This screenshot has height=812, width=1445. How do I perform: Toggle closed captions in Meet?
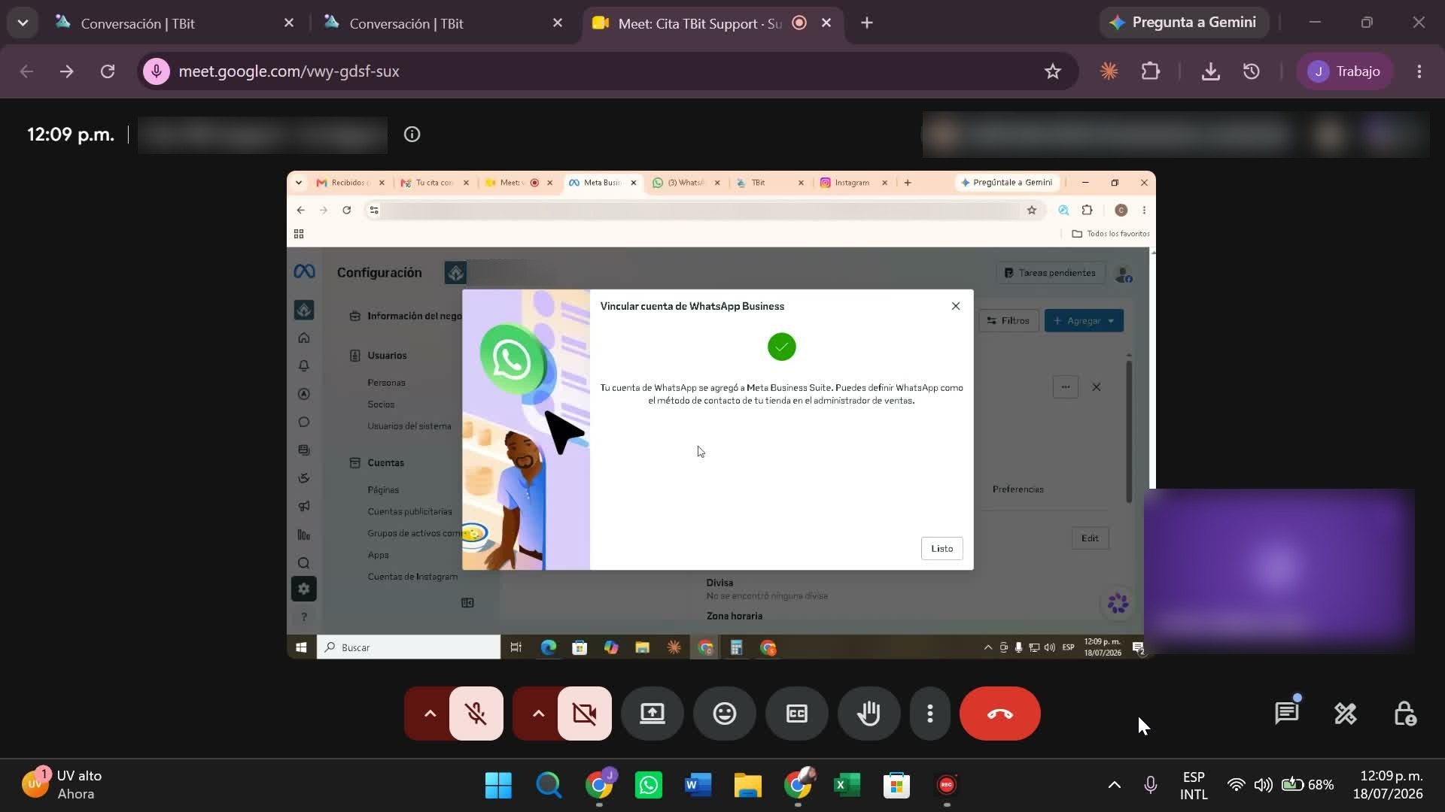coord(796,714)
